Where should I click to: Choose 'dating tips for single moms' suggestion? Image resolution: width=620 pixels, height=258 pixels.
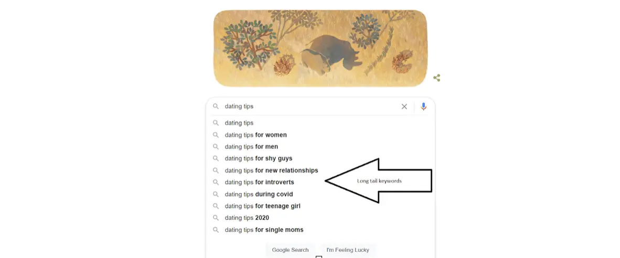tap(264, 230)
